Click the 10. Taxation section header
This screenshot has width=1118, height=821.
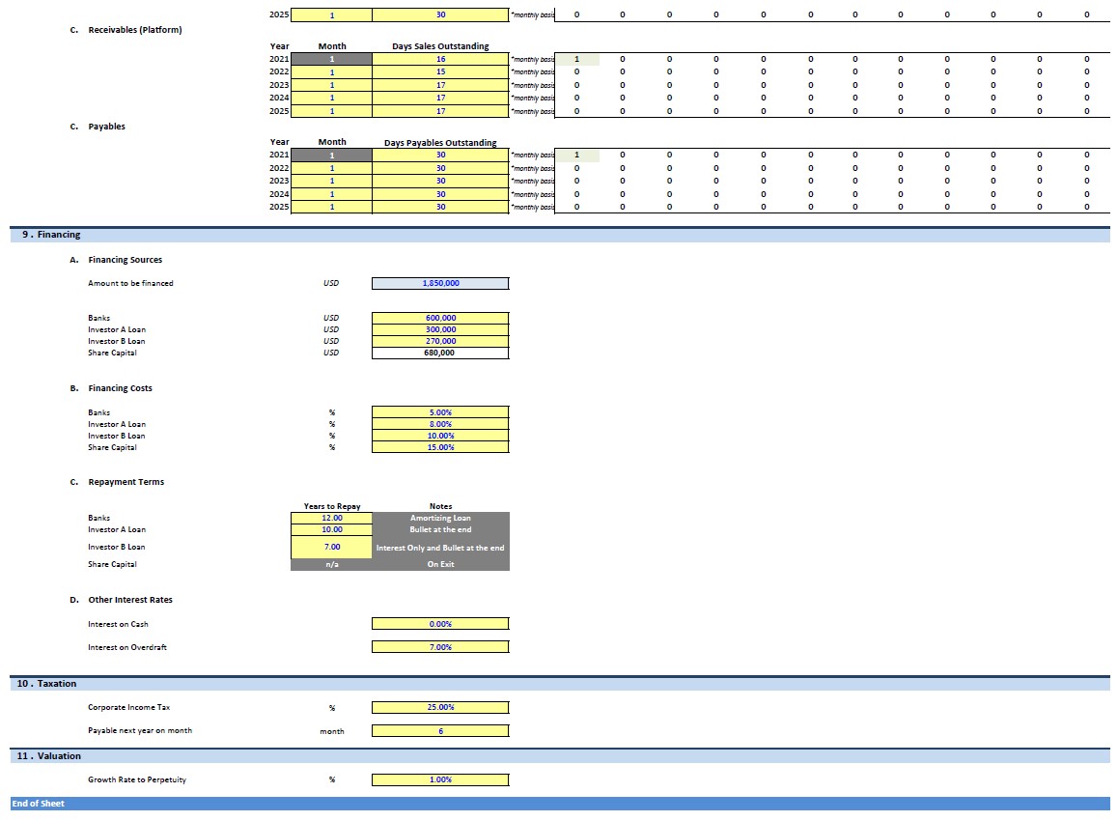[560, 683]
